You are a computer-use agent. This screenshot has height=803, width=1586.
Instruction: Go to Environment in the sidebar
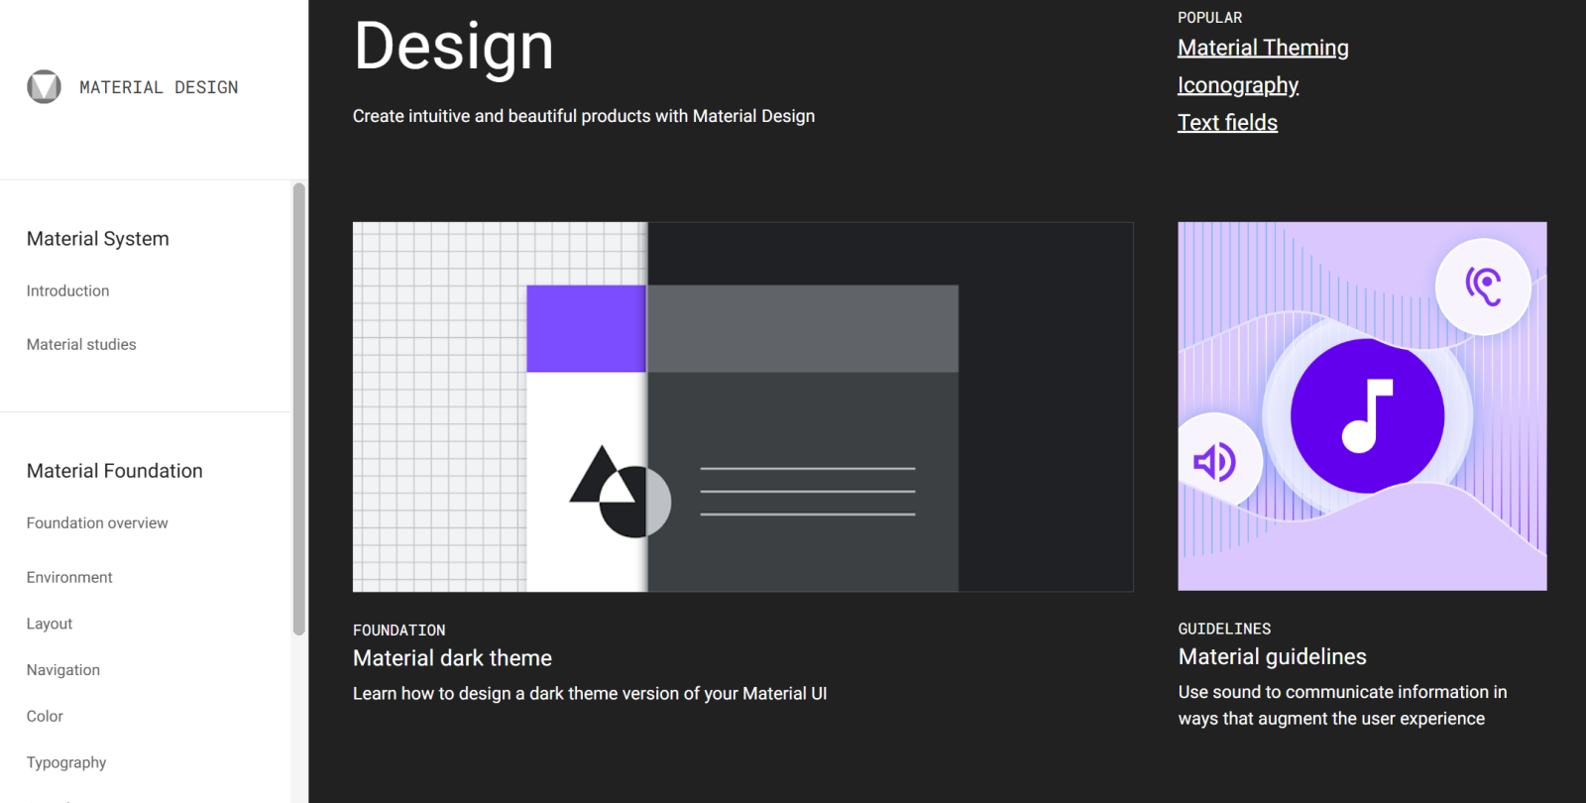[x=69, y=577]
